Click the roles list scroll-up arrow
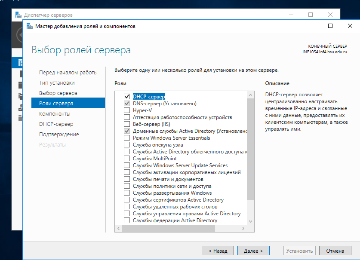The width and height of the screenshot is (360, 260). pyautogui.click(x=250, y=95)
